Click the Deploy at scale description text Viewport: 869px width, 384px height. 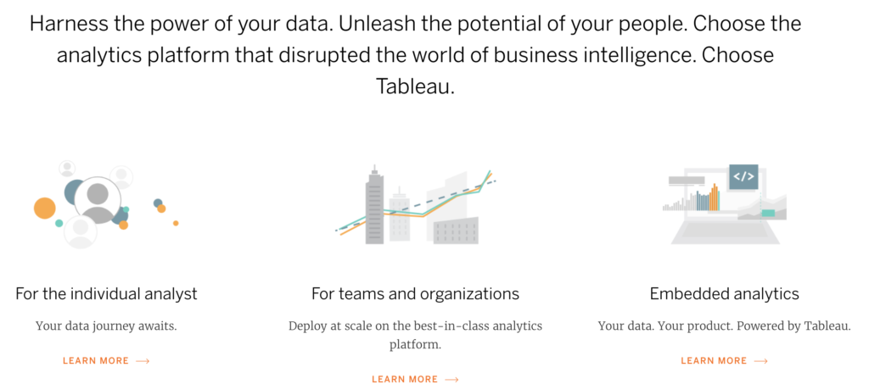pos(415,336)
